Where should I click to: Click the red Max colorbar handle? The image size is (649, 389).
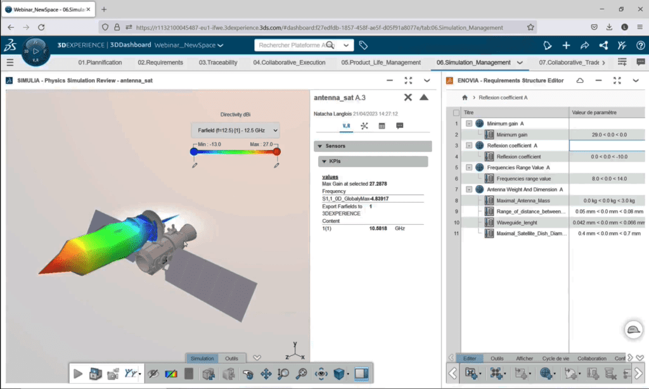[x=276, y=151]
